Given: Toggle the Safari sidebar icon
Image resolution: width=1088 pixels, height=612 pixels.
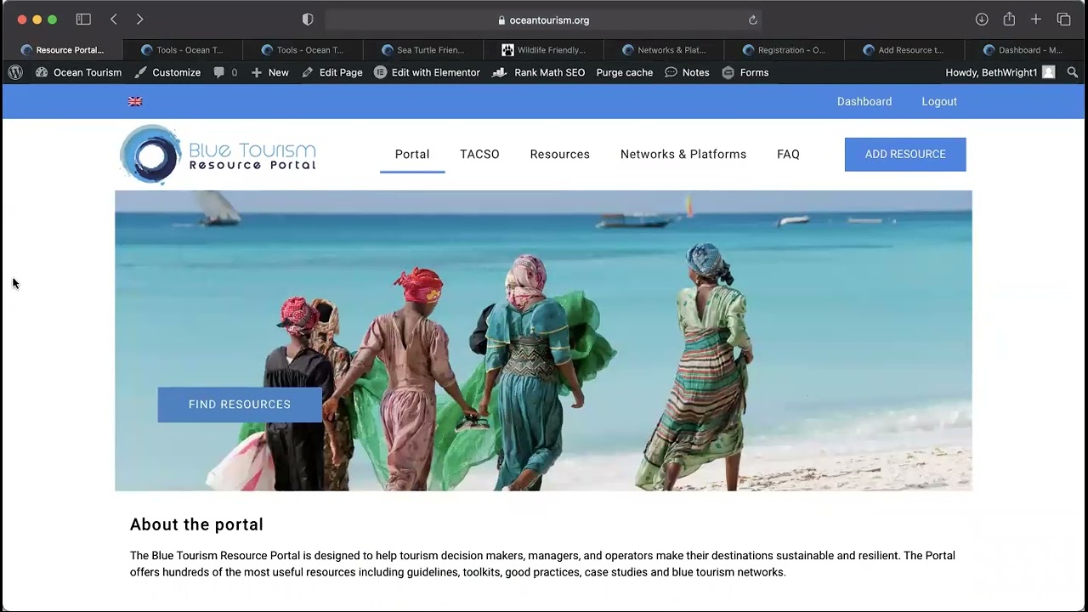Looking at the screenshot, I should pos(83,20).
